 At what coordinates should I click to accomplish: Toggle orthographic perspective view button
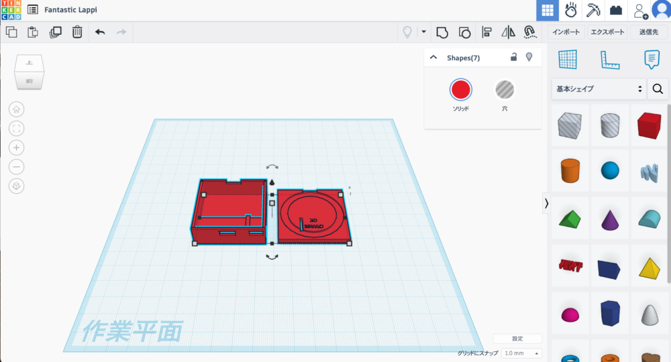[16, 186]
